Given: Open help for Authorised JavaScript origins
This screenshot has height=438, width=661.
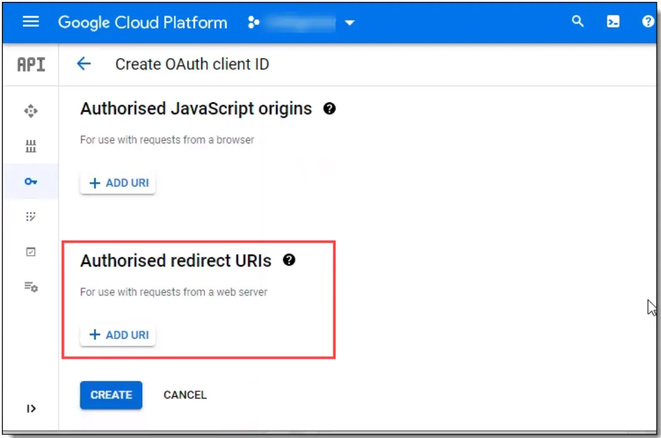Looking at the screenshot, I should 330,108.
